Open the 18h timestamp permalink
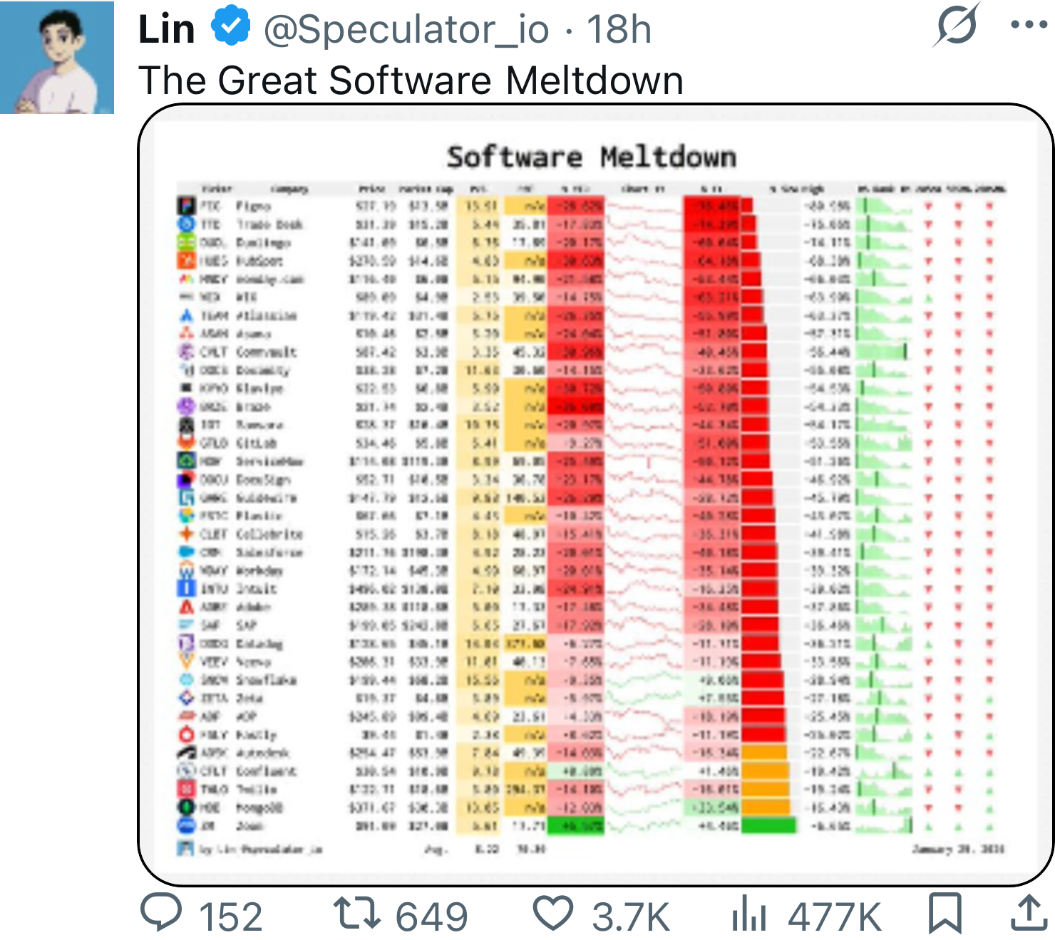The height and width of the screenshot is (940, 1055). pos(619,30)
